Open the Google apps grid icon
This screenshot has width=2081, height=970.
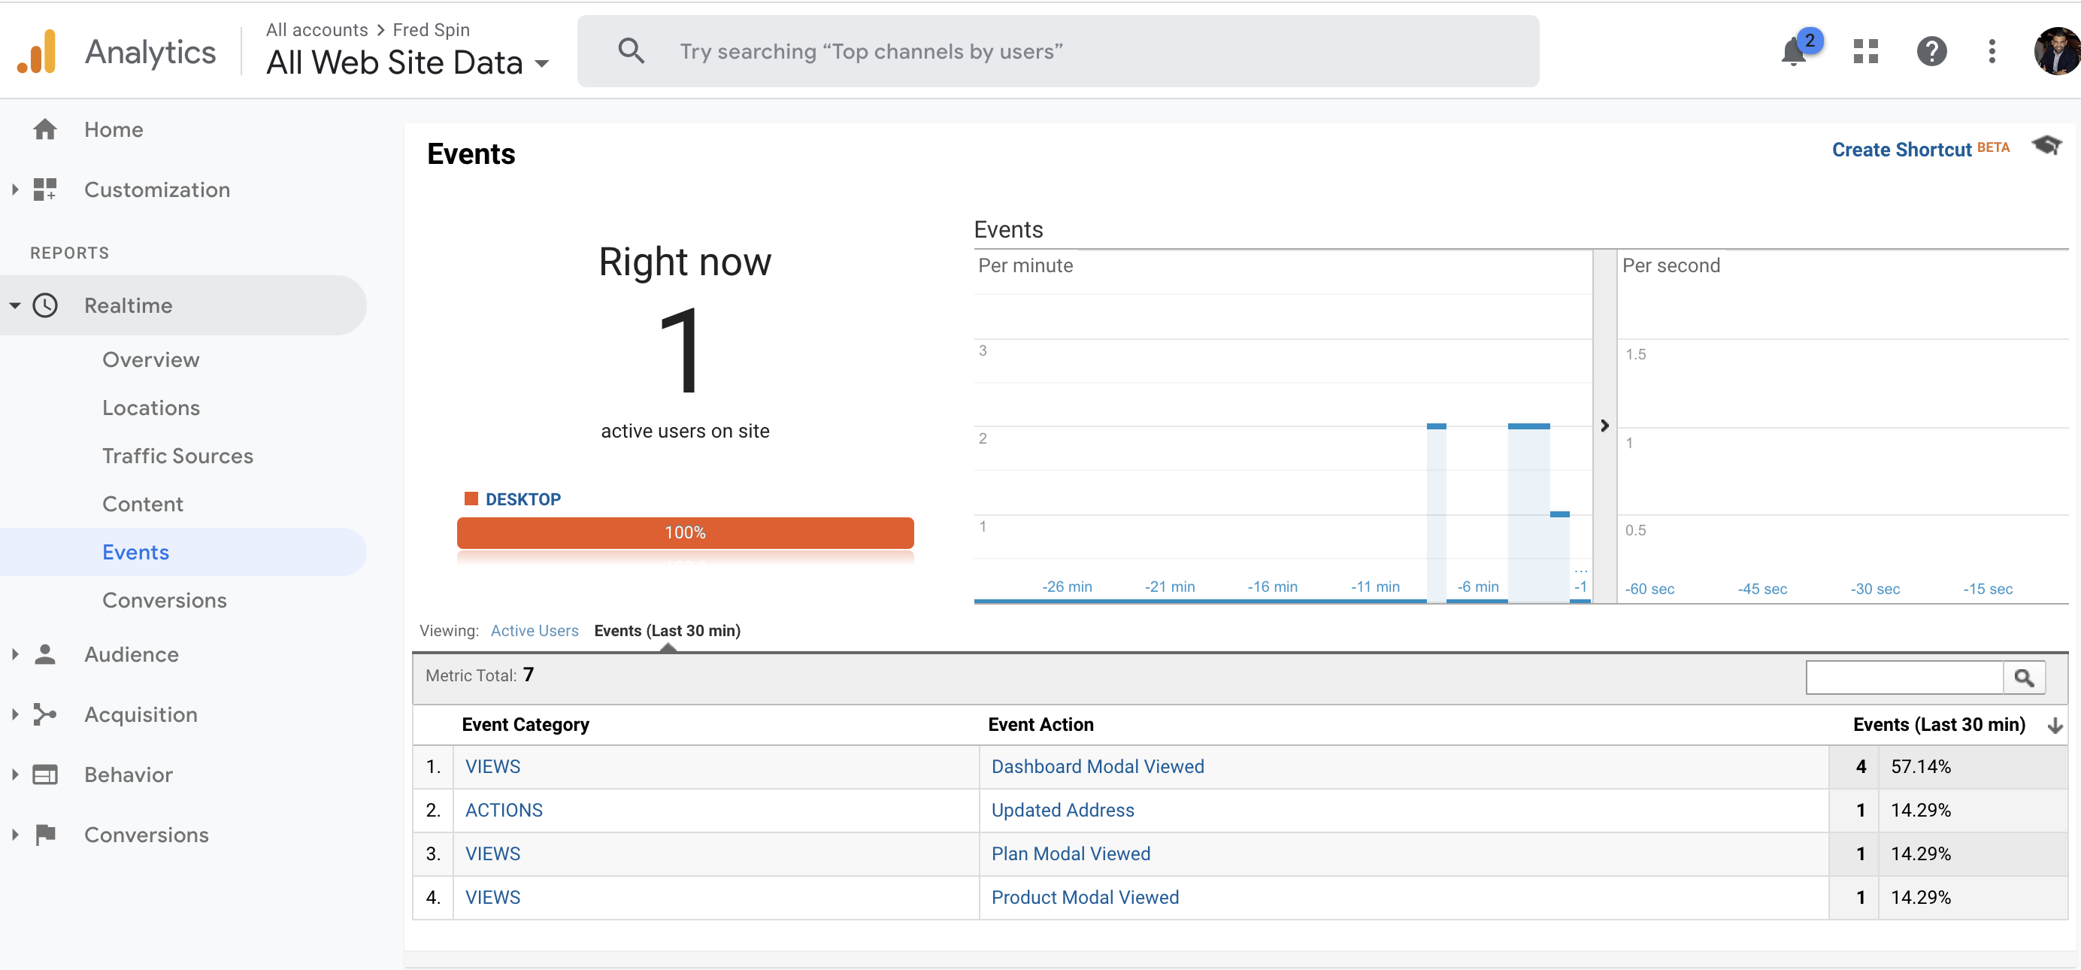(x=1865, y=52)
